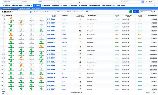Click the blue search button beside Tracking # field
This screenshot has height=95, width=158.
coord(143,2)
